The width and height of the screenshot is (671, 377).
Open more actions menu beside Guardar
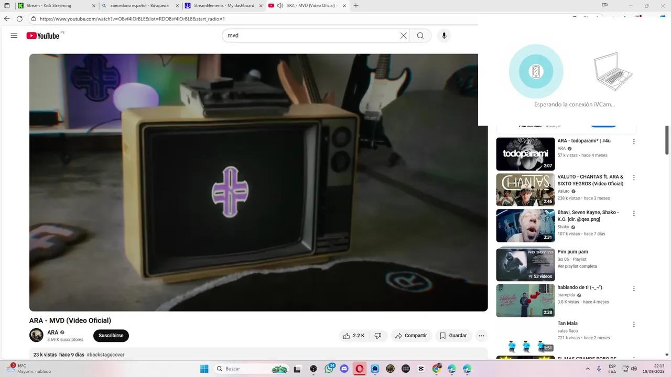(x=482, y=336)
